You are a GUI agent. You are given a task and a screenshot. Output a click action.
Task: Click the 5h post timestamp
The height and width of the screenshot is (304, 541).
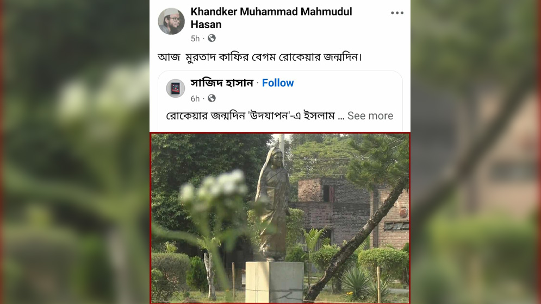coord(195,39)
